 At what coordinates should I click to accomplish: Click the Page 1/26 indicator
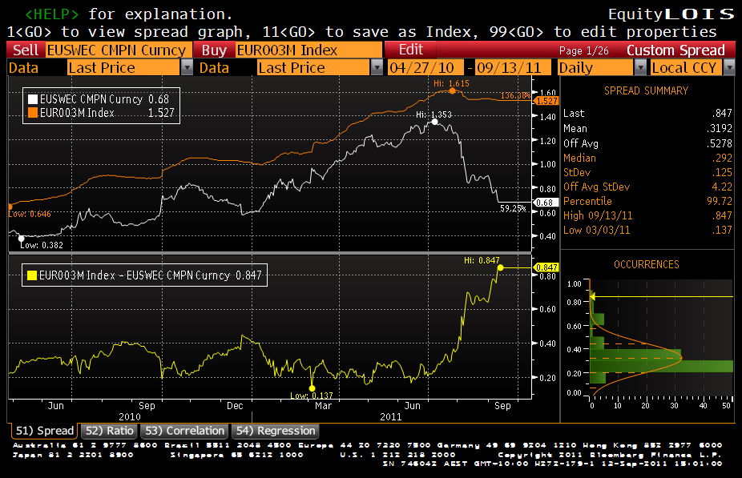(x=583, y=50)
